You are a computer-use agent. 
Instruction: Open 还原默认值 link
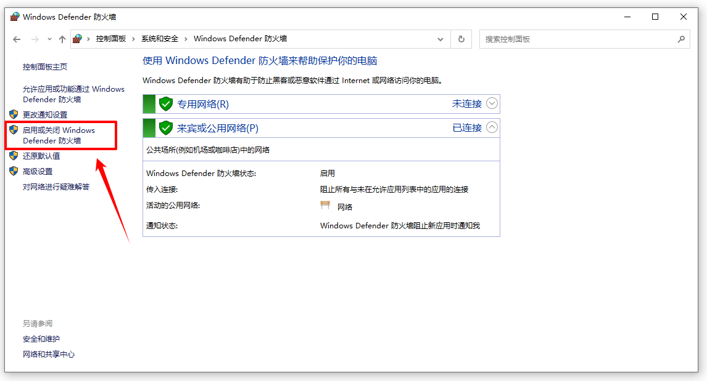coord(41,156)
